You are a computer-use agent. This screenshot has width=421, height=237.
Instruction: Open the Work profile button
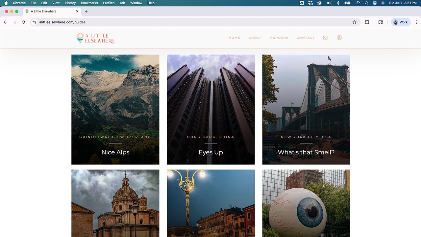point(400,22)
